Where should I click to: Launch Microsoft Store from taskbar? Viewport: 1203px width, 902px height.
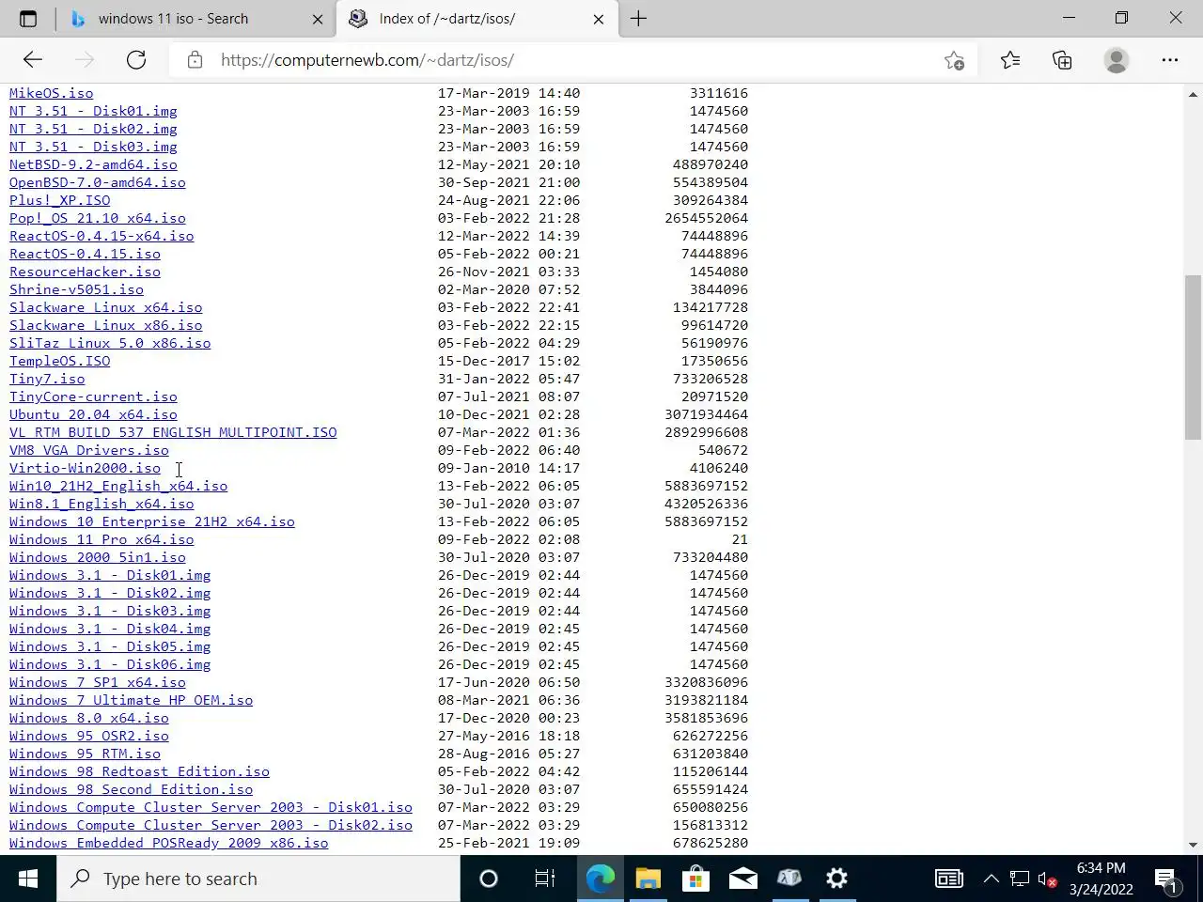click(x=695, y=879)
